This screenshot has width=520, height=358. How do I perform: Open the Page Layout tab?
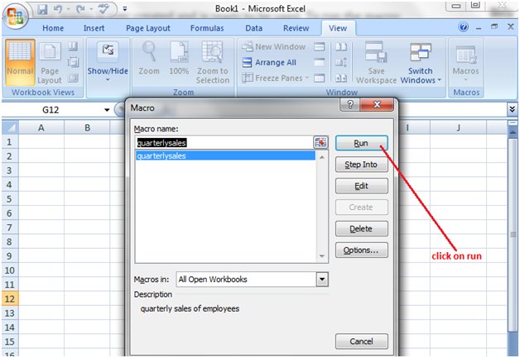148,28
